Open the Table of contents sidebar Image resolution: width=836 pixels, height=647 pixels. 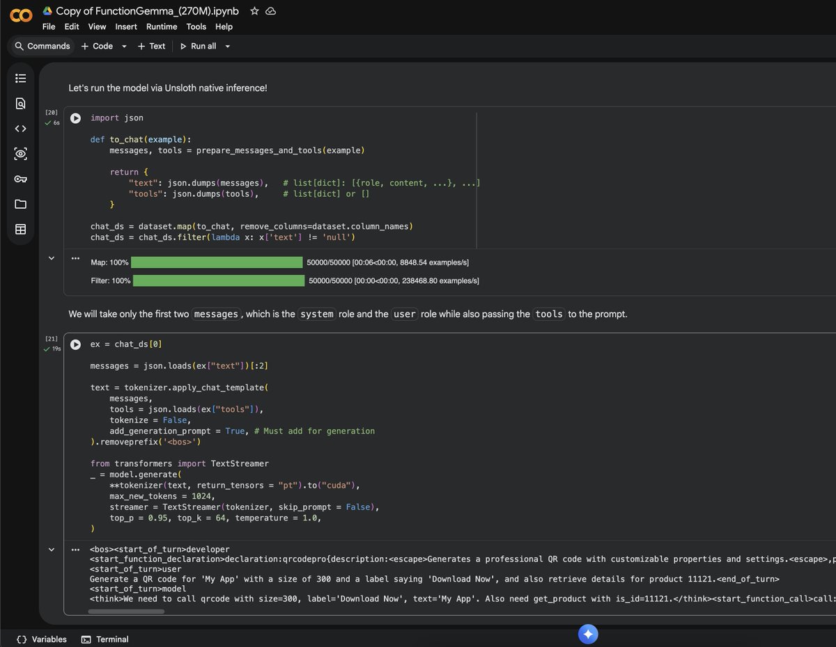[20, 78]
